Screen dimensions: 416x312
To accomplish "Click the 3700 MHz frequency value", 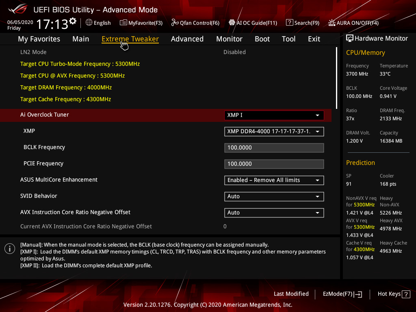I will 357,74.
